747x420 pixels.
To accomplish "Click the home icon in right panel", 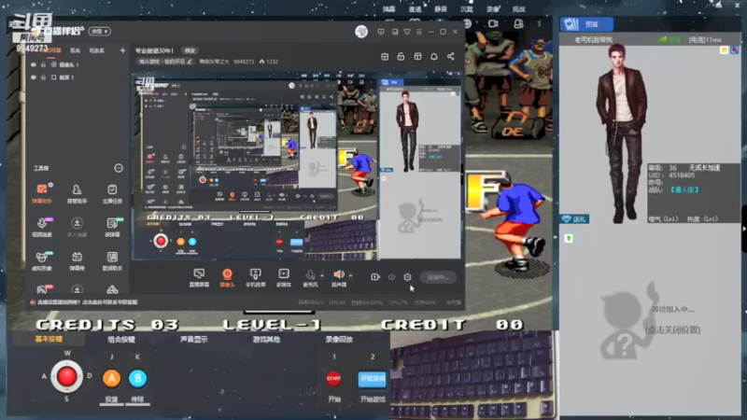I will (725, 50).
